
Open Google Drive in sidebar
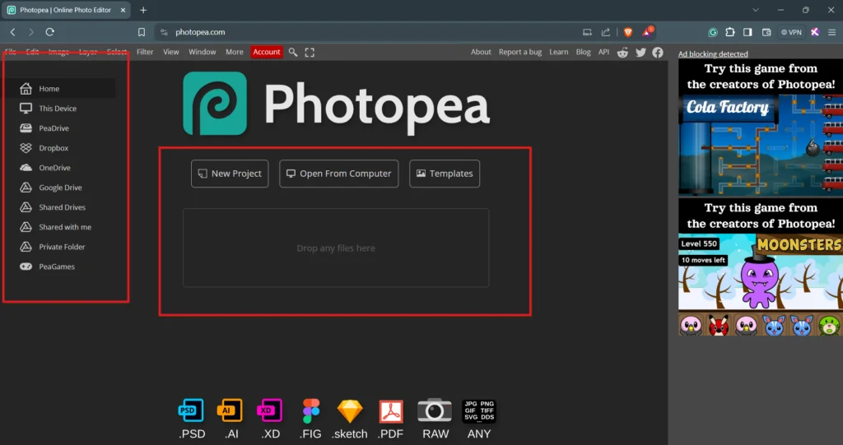(x=60, y=188)
